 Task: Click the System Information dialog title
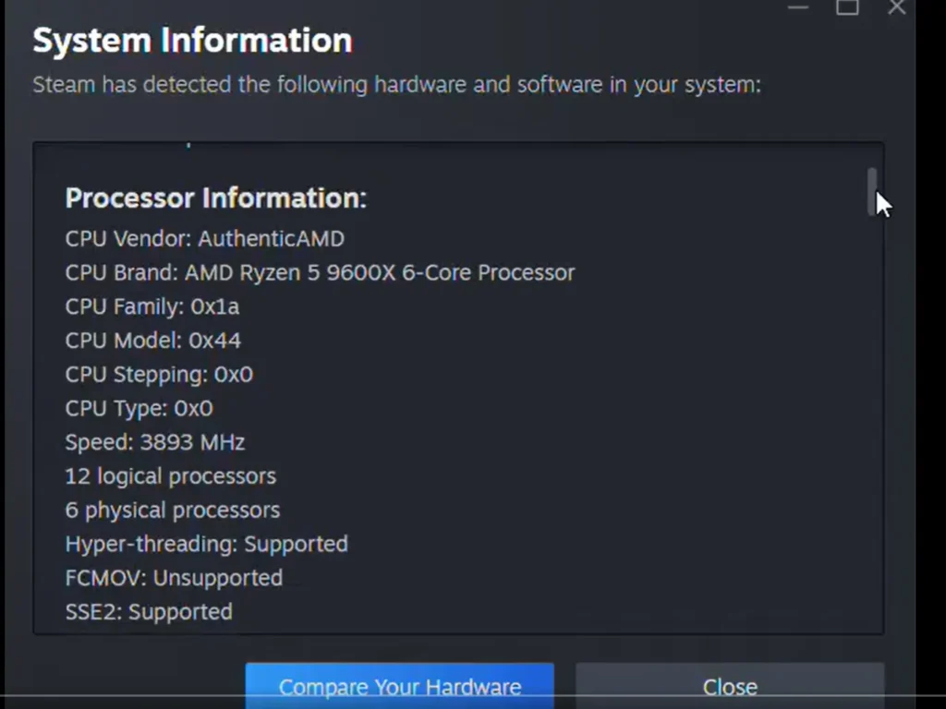click(192, 39)
